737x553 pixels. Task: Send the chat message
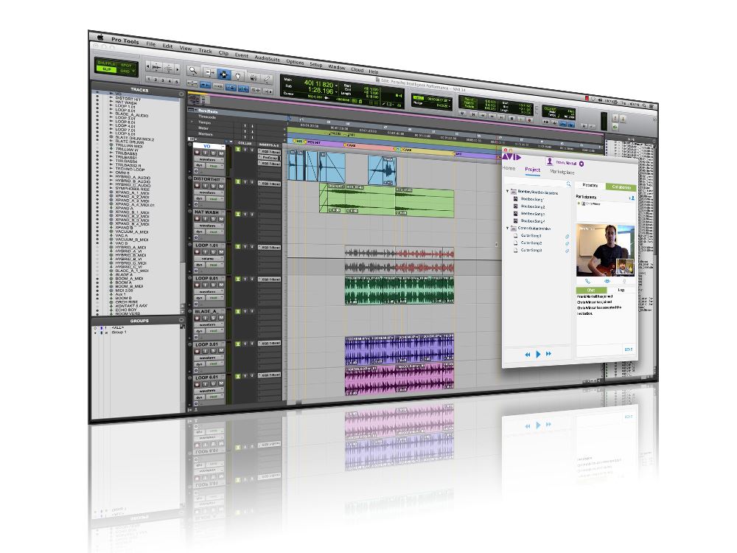tap(629, 349)
